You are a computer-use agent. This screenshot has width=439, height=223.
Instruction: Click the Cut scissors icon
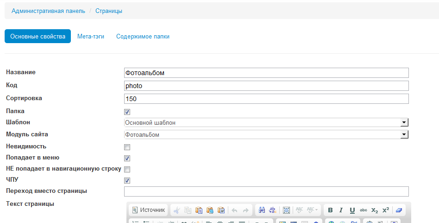176,210
